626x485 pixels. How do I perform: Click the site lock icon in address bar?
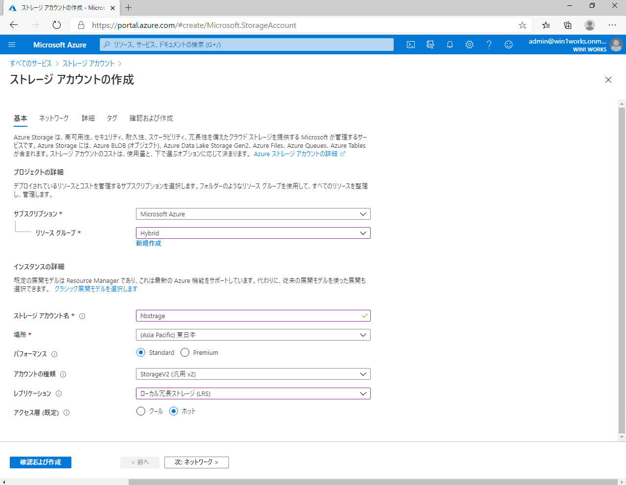(x=81, y=25)
